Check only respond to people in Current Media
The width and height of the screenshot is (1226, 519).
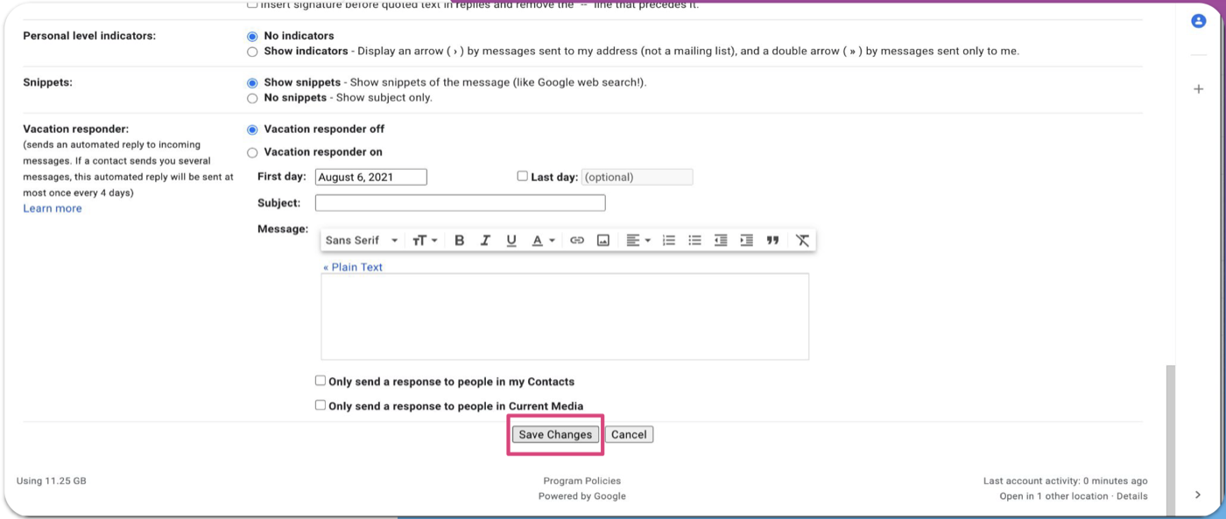pos(321,405)
